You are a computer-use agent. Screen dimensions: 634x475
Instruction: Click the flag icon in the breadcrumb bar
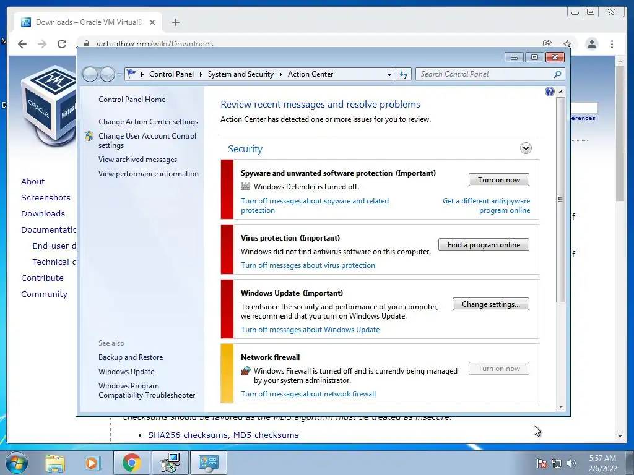pos(131,74)
